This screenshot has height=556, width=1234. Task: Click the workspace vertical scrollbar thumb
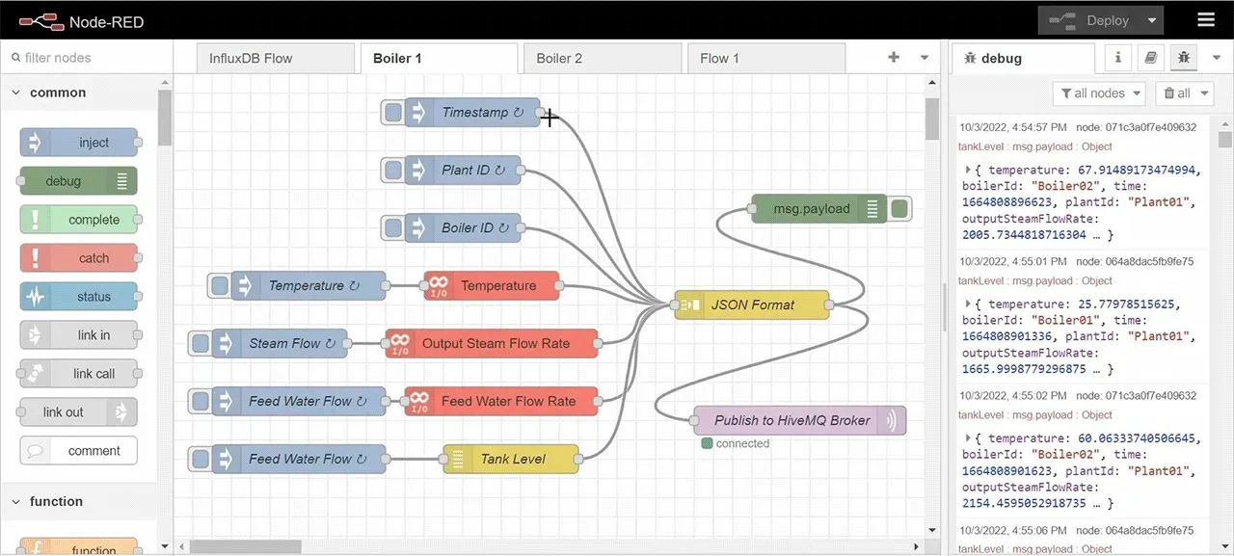pos(931,119)
